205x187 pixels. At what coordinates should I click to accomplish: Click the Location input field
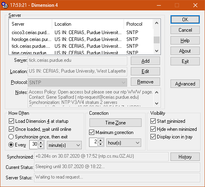tap(77, 71)
